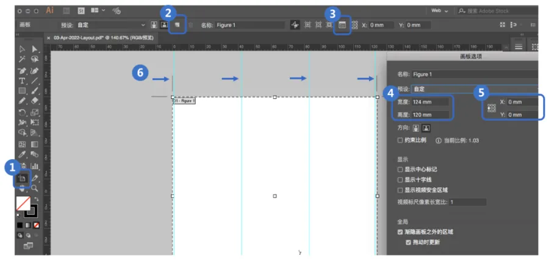Select the Zoom tool magnifier
Image resolution: width=549 pixels, height=261 pixels.
pos(35,188)
